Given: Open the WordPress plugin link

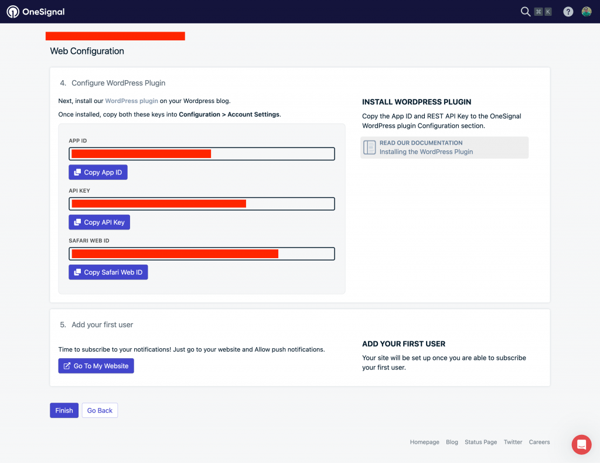Looking at the screenshot, I should click(x=131, y=100).
